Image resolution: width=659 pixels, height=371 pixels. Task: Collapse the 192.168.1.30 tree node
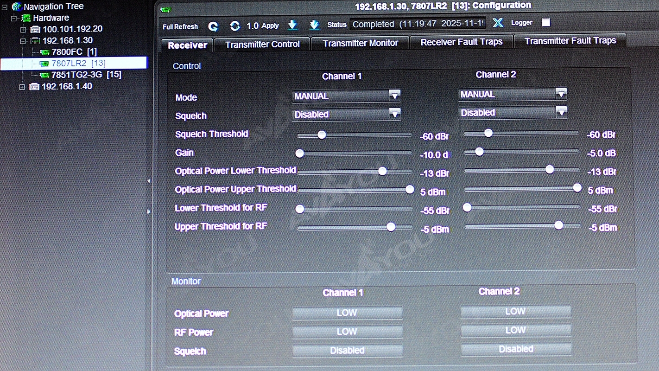click(23, 41)
